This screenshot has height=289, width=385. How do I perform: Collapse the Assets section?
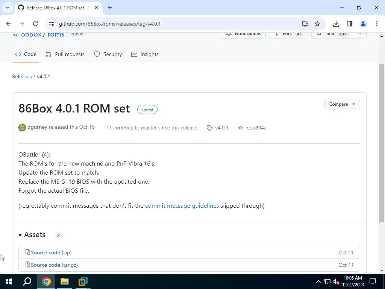point(32,235)
